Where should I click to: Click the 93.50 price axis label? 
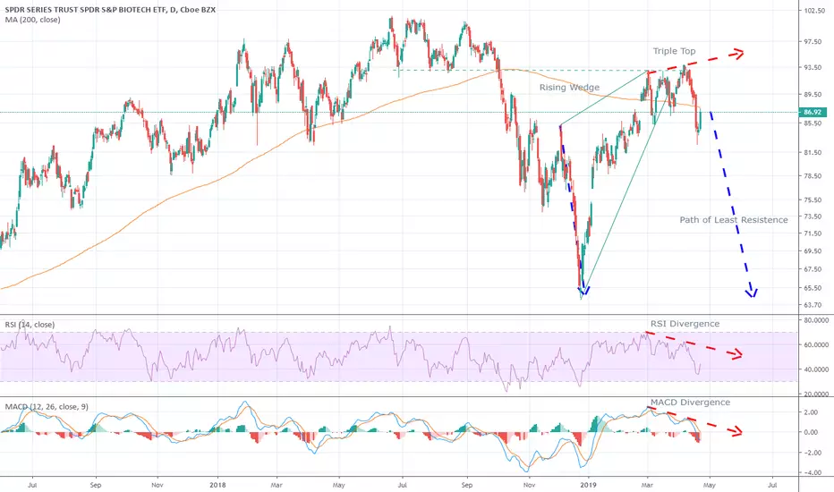tap(813, 68)
